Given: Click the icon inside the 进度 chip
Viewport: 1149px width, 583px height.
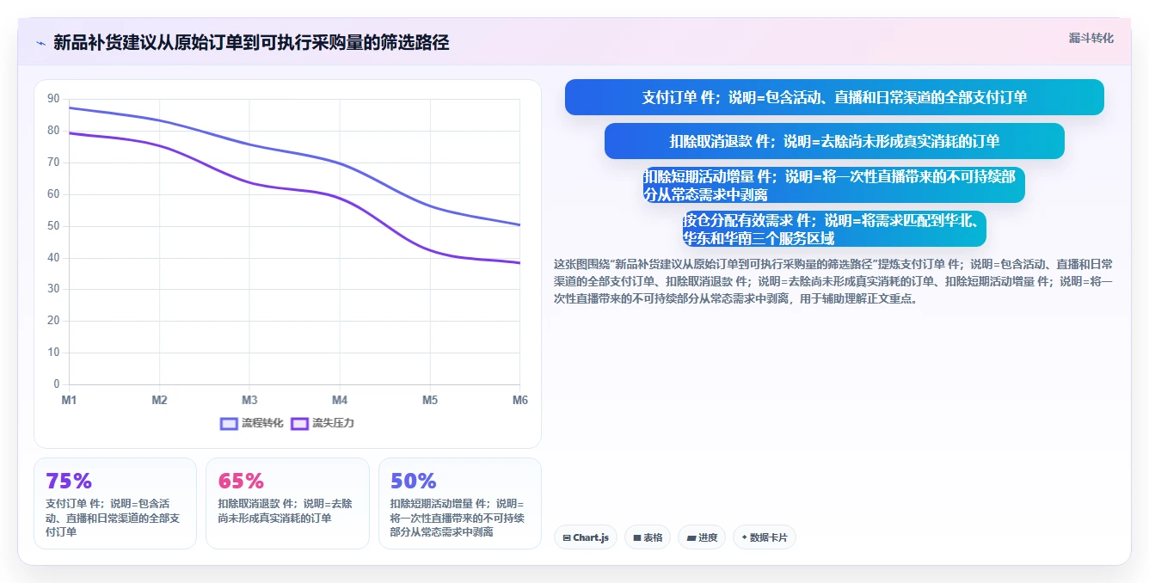Looking at the screenshot, I should pos(691,538).
